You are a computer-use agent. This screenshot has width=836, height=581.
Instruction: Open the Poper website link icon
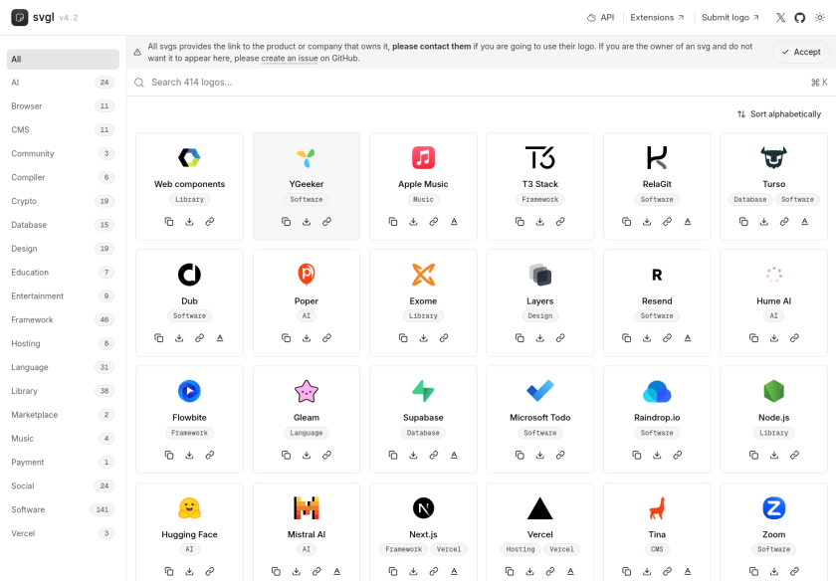(326, 338)
